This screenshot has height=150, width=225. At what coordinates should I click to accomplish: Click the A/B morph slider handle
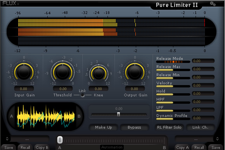coord(60,140)
